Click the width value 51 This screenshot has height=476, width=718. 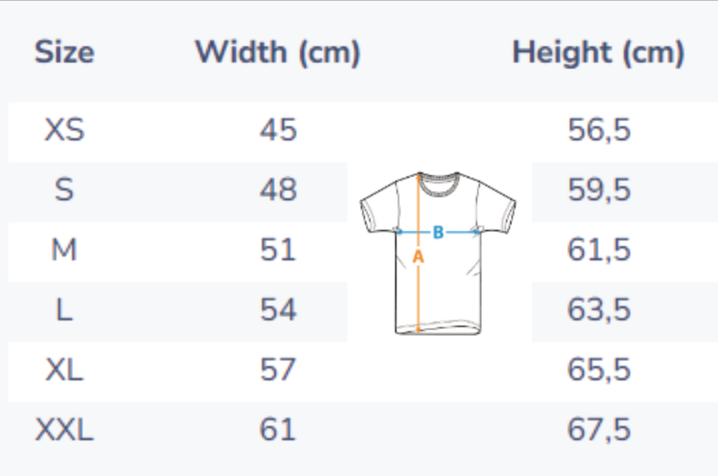278,250
